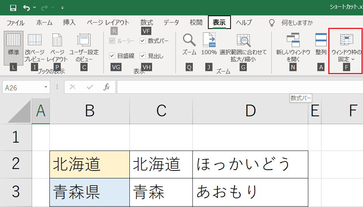363x207 pixels.
Task: Click 選択範囲に合わせて拡大/縮小
Action: point(243,48)
